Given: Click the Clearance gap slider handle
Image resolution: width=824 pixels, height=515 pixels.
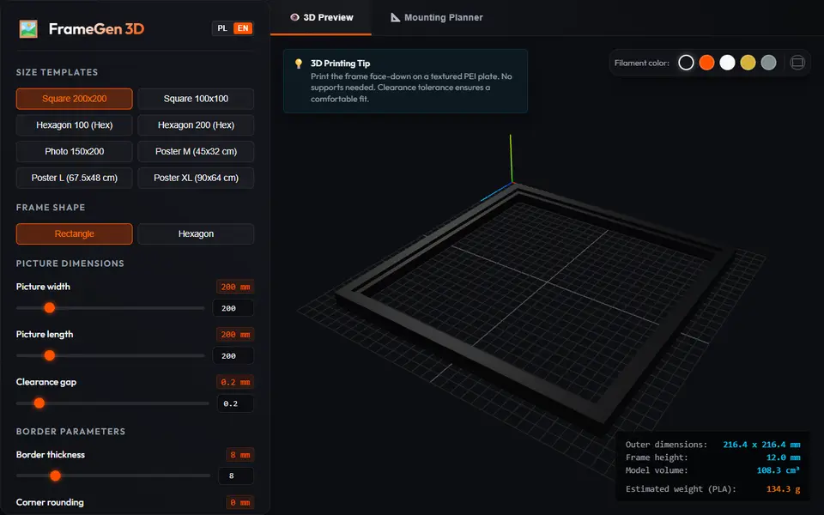Looking at the screenshot, I should tap(39, 403).
